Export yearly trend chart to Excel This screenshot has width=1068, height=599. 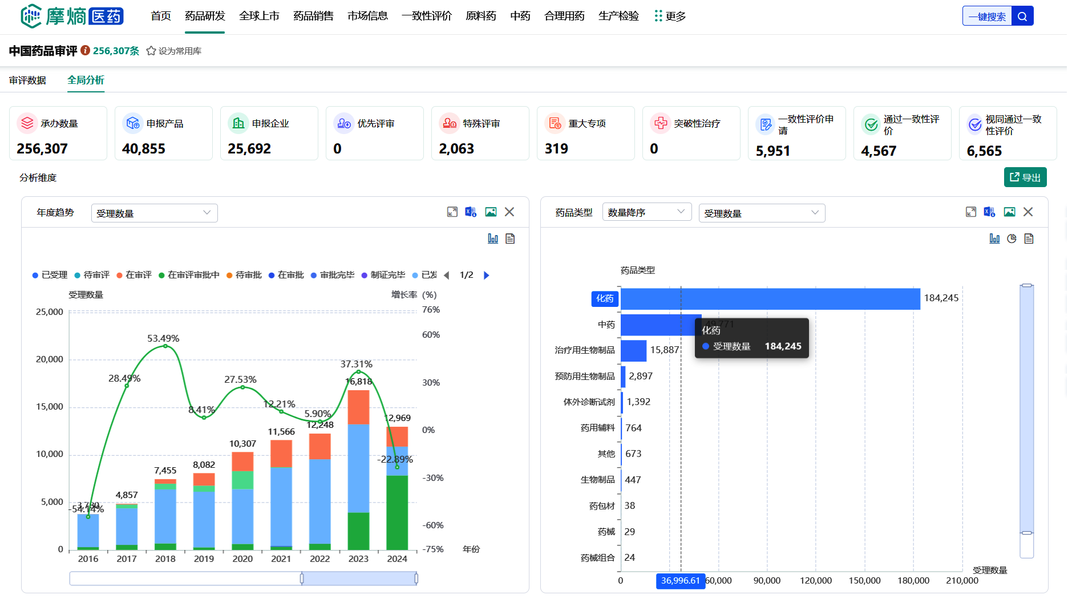point(471,212)
